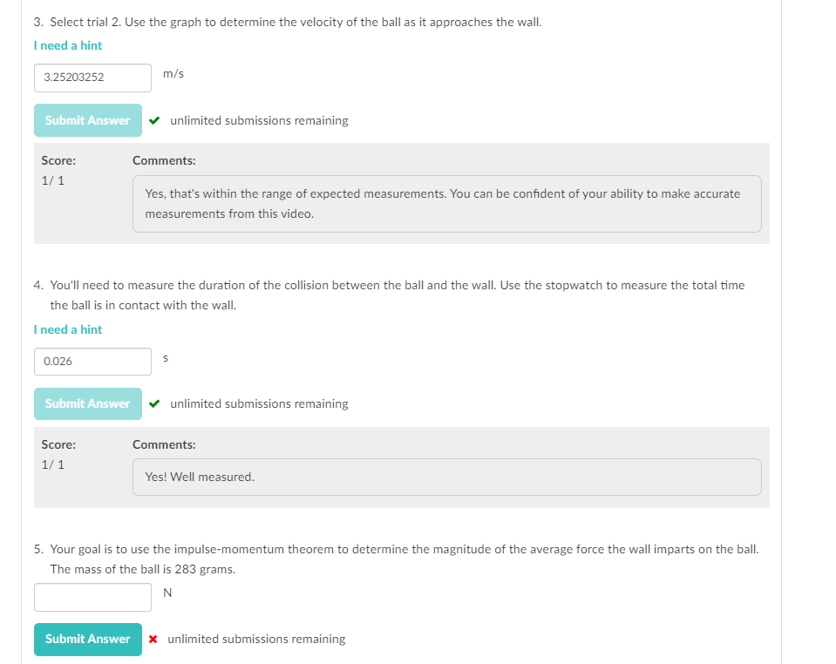Open the hint for question 3
The height and width of the screenshot is (664, 836).
click(67, 45)
